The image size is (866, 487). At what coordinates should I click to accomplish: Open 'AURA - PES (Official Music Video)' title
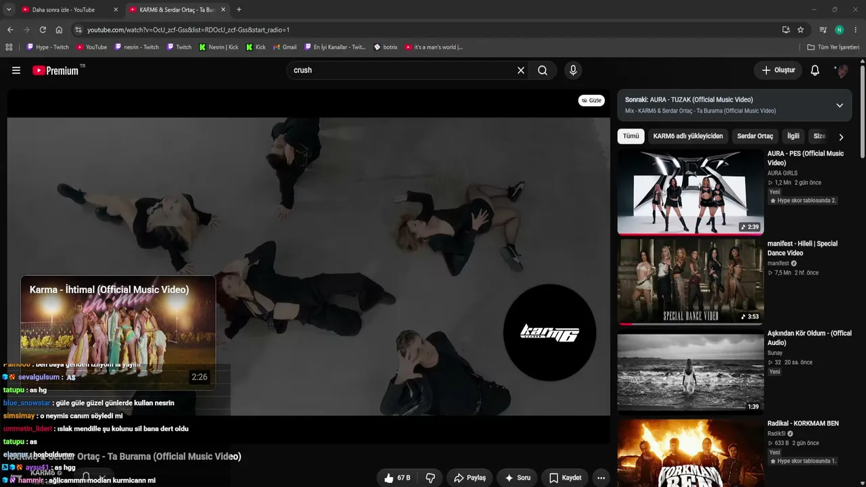click(x=805, y=158)
